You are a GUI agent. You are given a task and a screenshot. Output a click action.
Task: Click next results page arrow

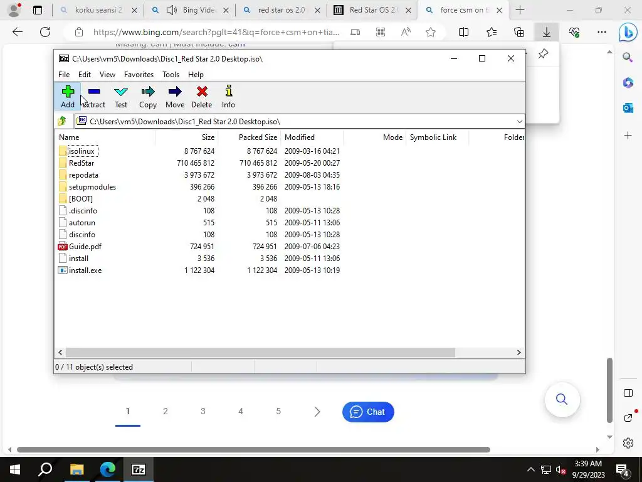pyautogui.click(x=317, y=412)
